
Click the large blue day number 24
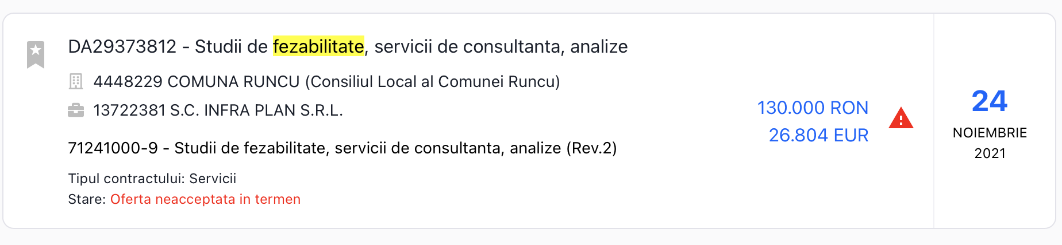click(x=989, y=101)
